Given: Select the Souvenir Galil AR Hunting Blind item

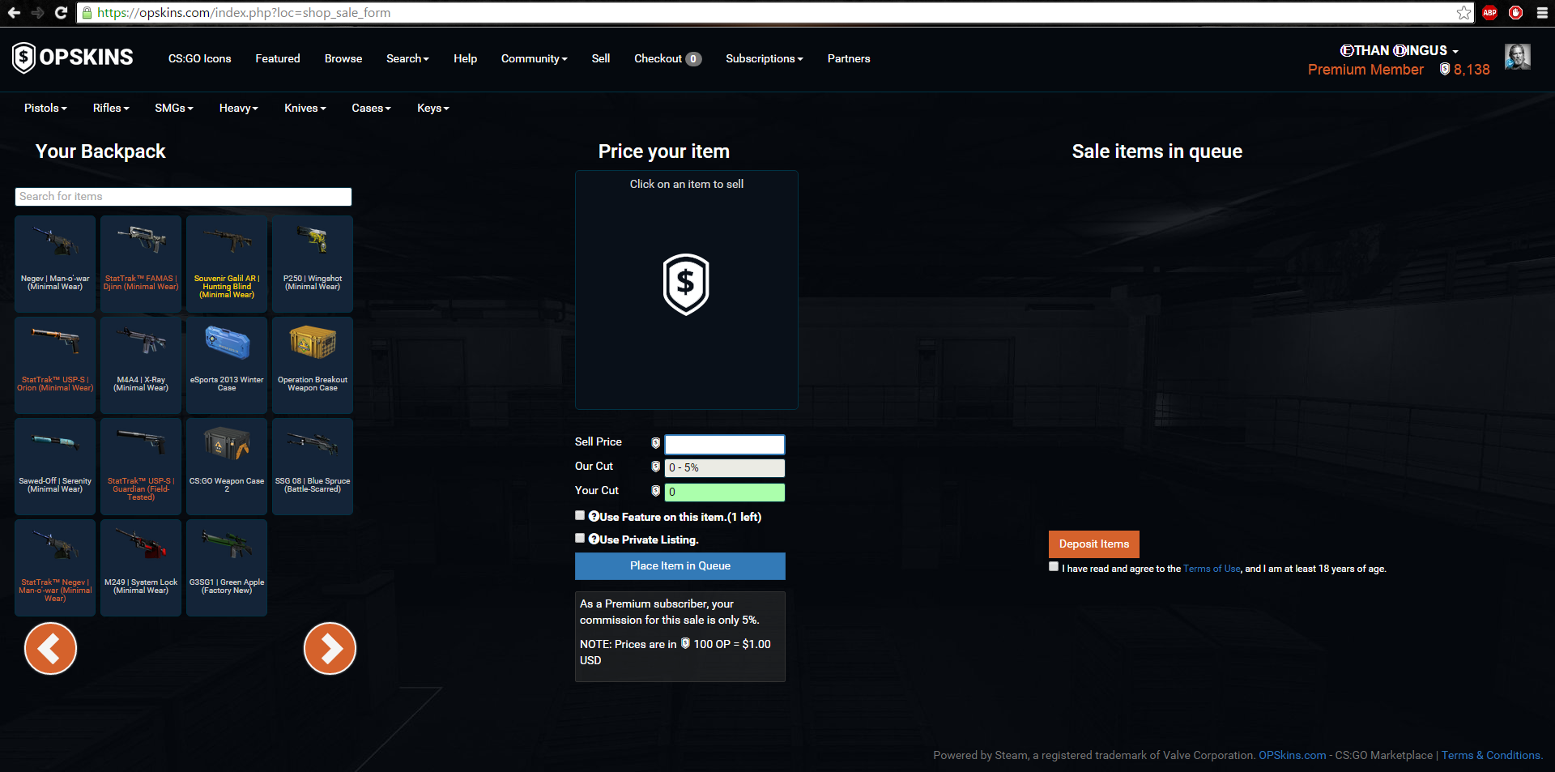Looking at the screenshot, I should [x=227, y=264].
